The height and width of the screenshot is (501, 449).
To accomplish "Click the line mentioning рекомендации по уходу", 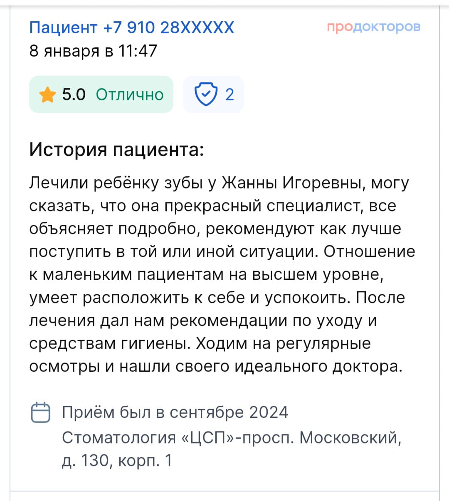I will [203, 321].
